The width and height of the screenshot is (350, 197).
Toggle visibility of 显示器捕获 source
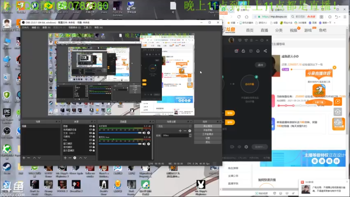click(x=91, y=151)
